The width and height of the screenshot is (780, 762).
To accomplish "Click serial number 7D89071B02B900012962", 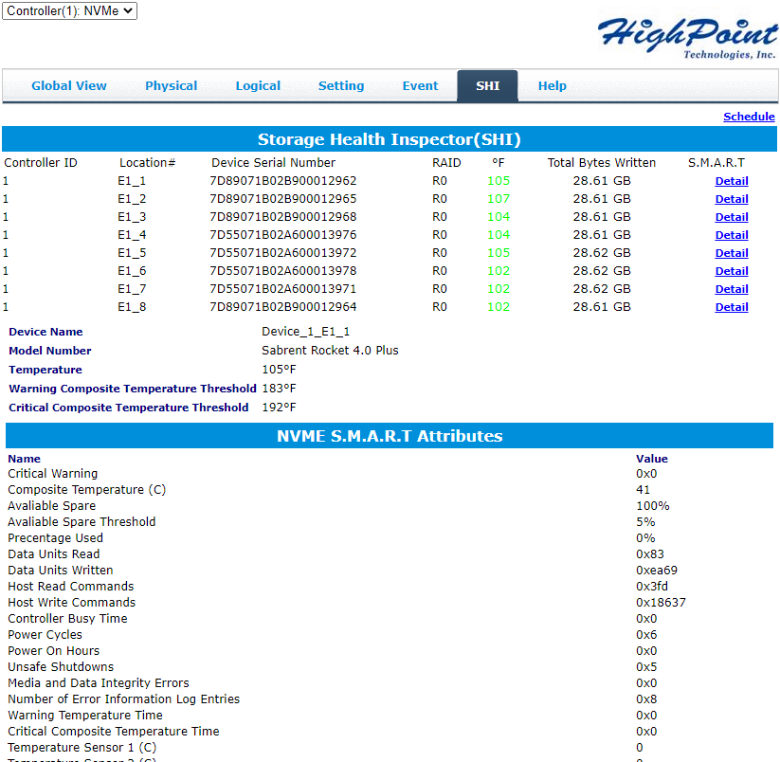I will click(x=283, y=181).
